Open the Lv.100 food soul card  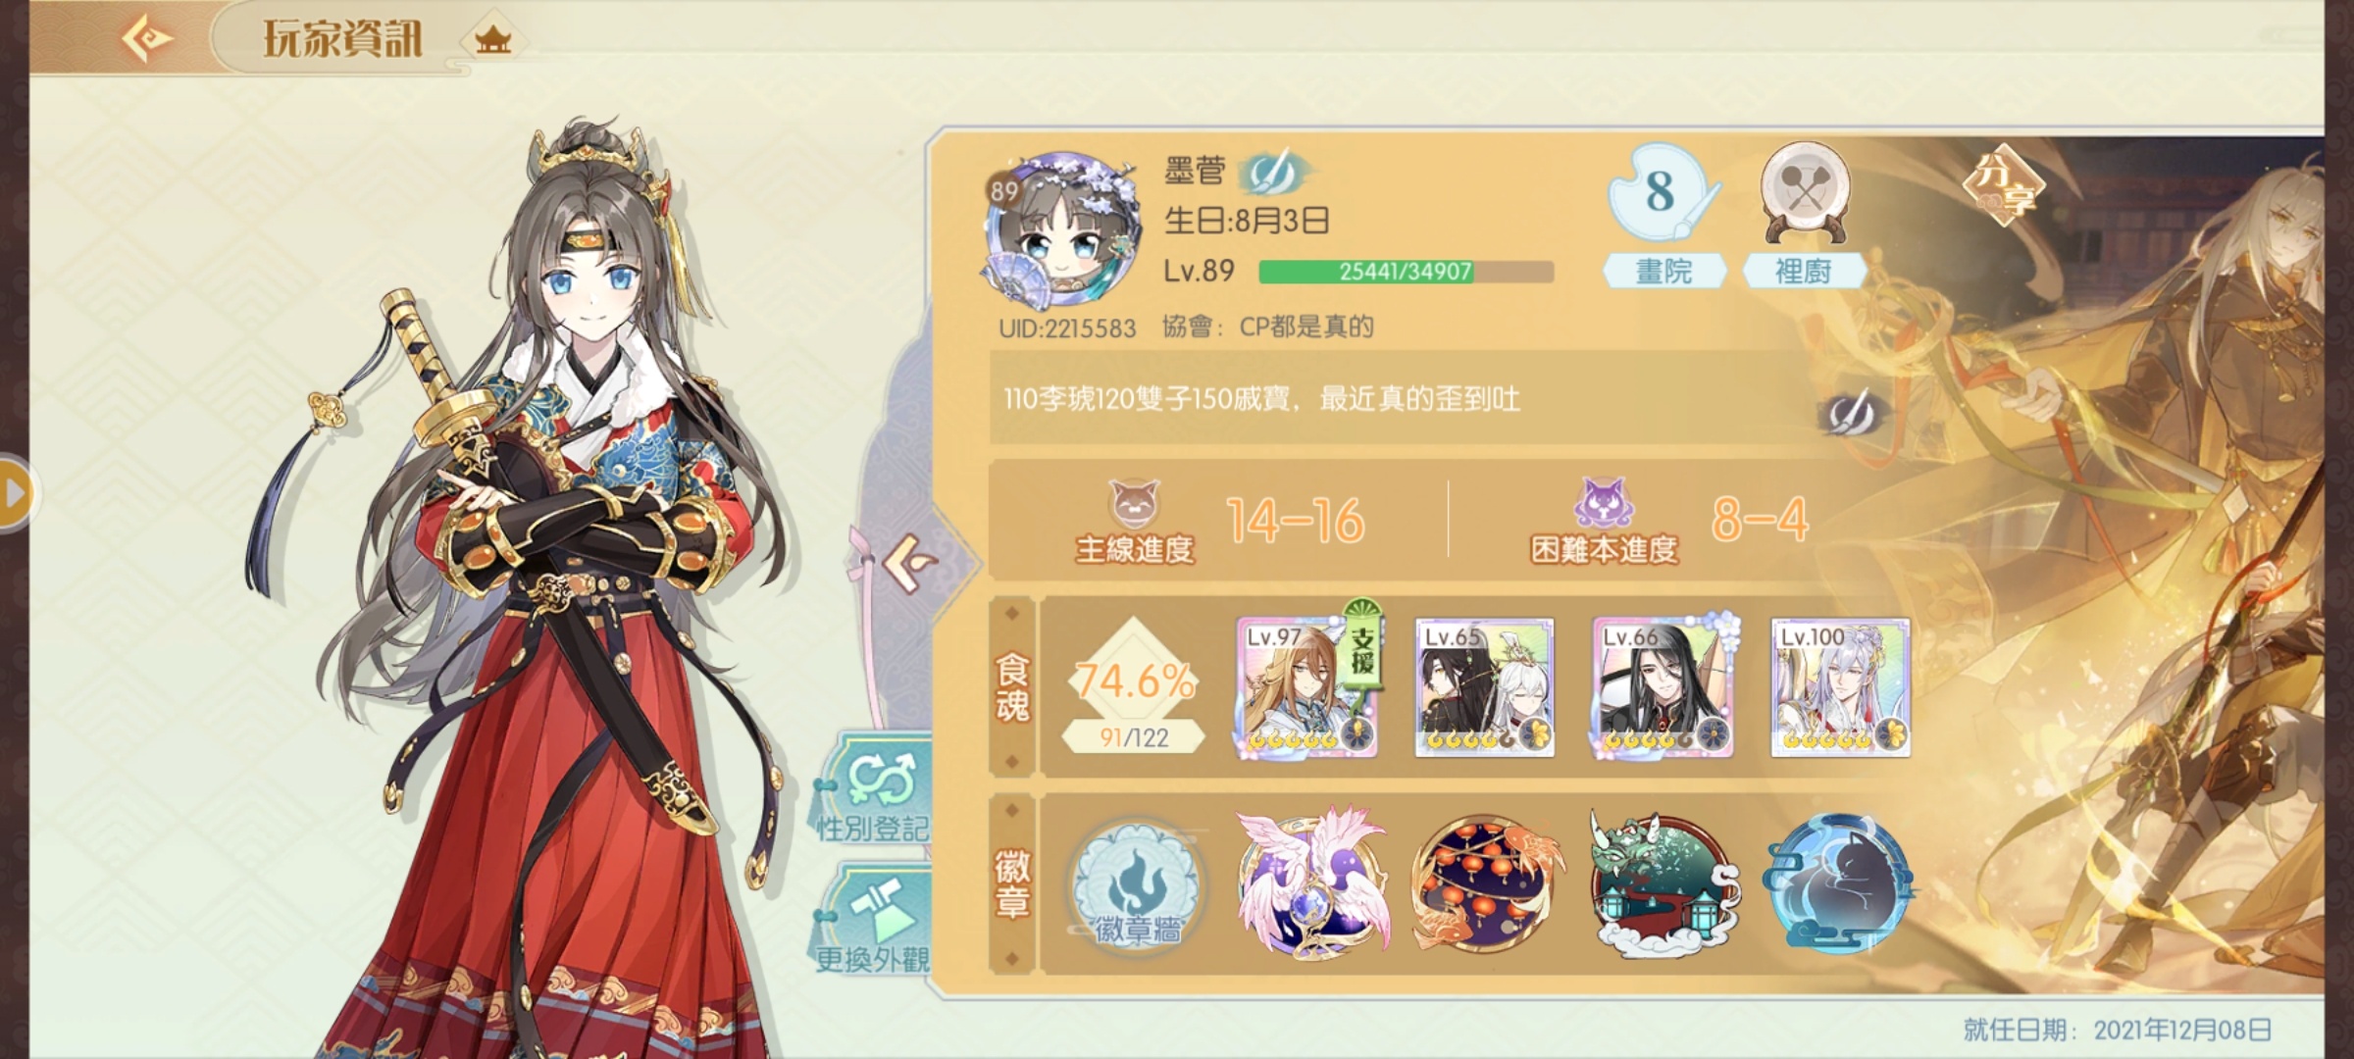pos(1840,686)
